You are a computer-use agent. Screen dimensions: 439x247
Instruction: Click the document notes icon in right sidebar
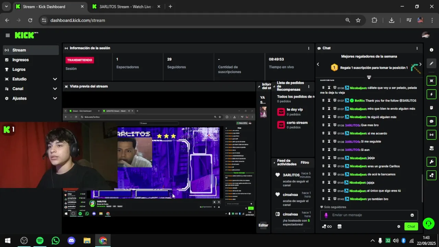click(x=431, y=108)
